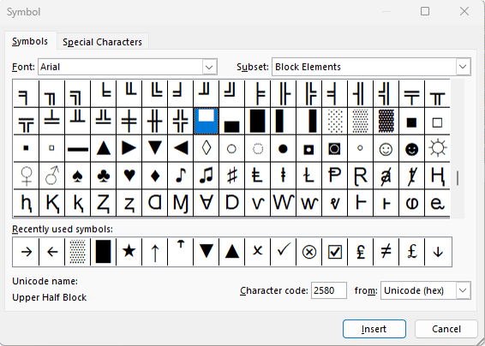Select the lower half block symbol
The image size is (485, 346).
[x=231, y=122]
